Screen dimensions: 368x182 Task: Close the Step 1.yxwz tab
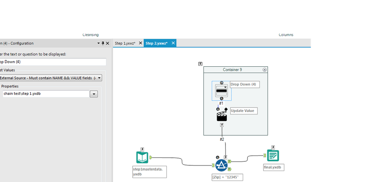140,43
